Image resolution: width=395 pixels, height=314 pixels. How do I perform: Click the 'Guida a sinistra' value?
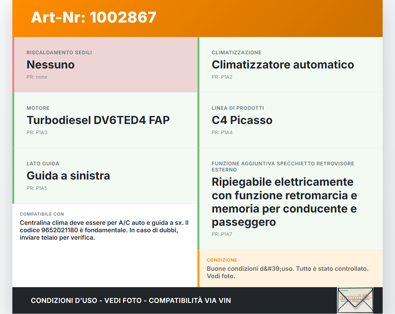[68, 176]
